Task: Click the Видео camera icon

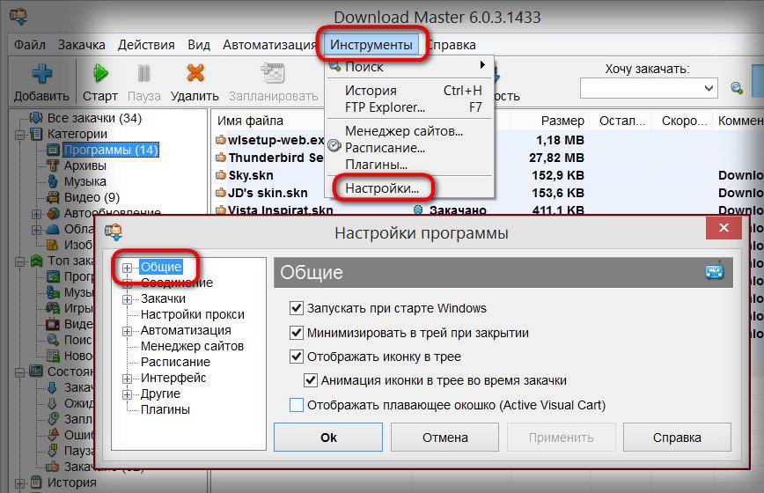Action: pyautogui.click(x=53, y=197)
